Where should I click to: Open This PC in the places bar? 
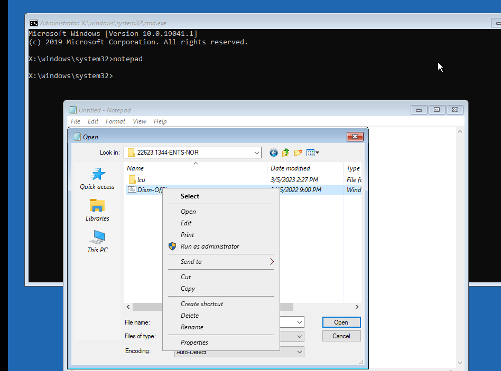tap(97, 242)
